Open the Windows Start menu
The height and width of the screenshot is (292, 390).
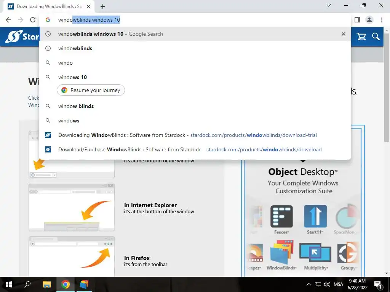click(x=9, y=284)
